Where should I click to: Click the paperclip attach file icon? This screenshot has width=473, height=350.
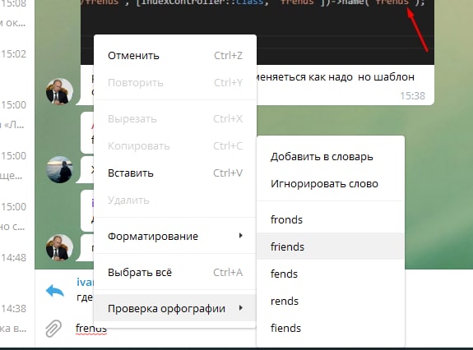click(x=53, y=328)
